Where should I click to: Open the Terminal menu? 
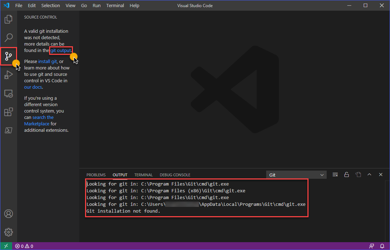[x=115, y=5]
